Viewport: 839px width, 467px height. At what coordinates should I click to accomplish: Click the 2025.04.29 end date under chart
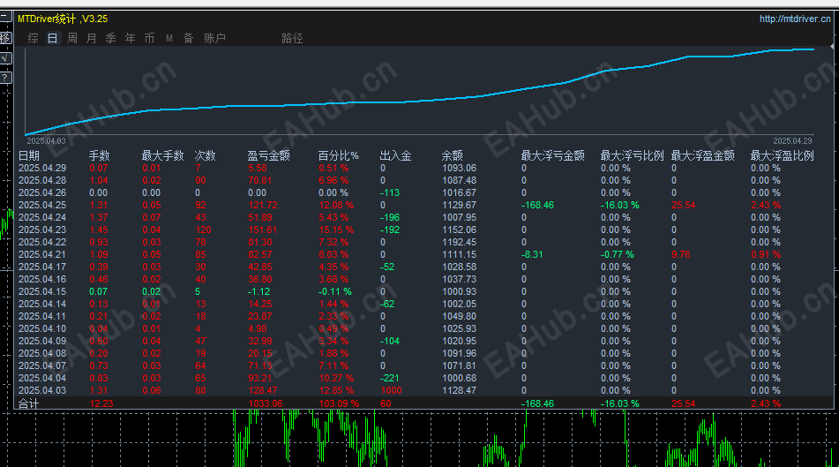[x=792, y=141]
